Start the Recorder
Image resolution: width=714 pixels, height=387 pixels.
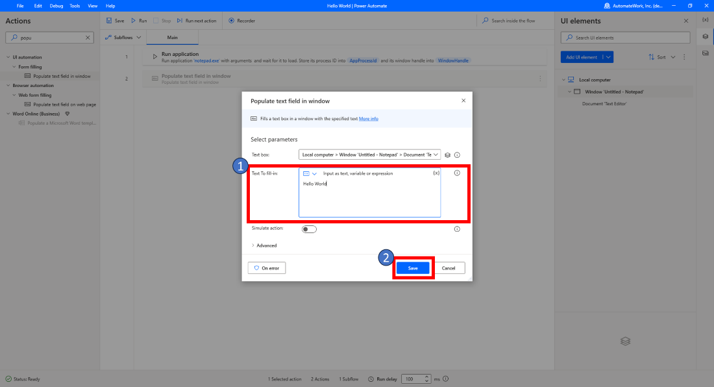coord(242,21)
